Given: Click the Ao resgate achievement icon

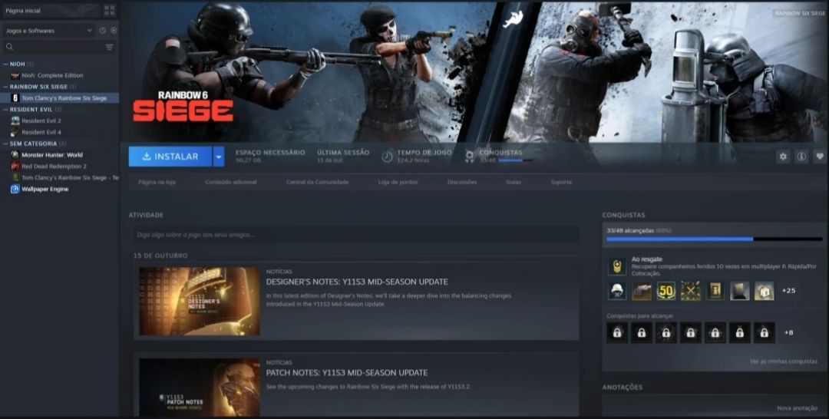Looking at the screenshot, I should click(617, 266).
